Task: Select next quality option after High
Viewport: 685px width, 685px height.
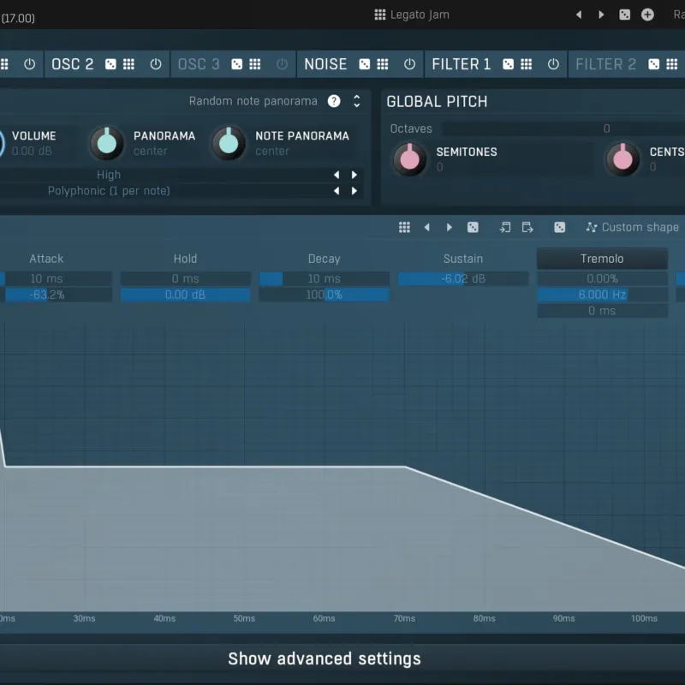Action: [354, 175]
